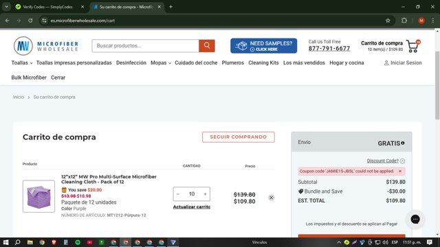Dismiss the coupon code error message

click(x=400, y=171)
